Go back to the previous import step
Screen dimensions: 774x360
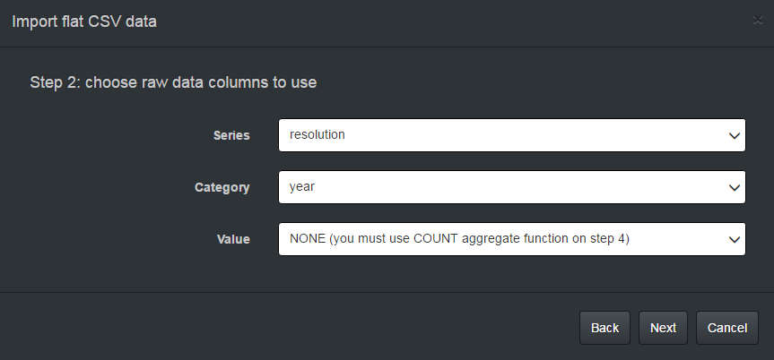[x=605, y=328]
